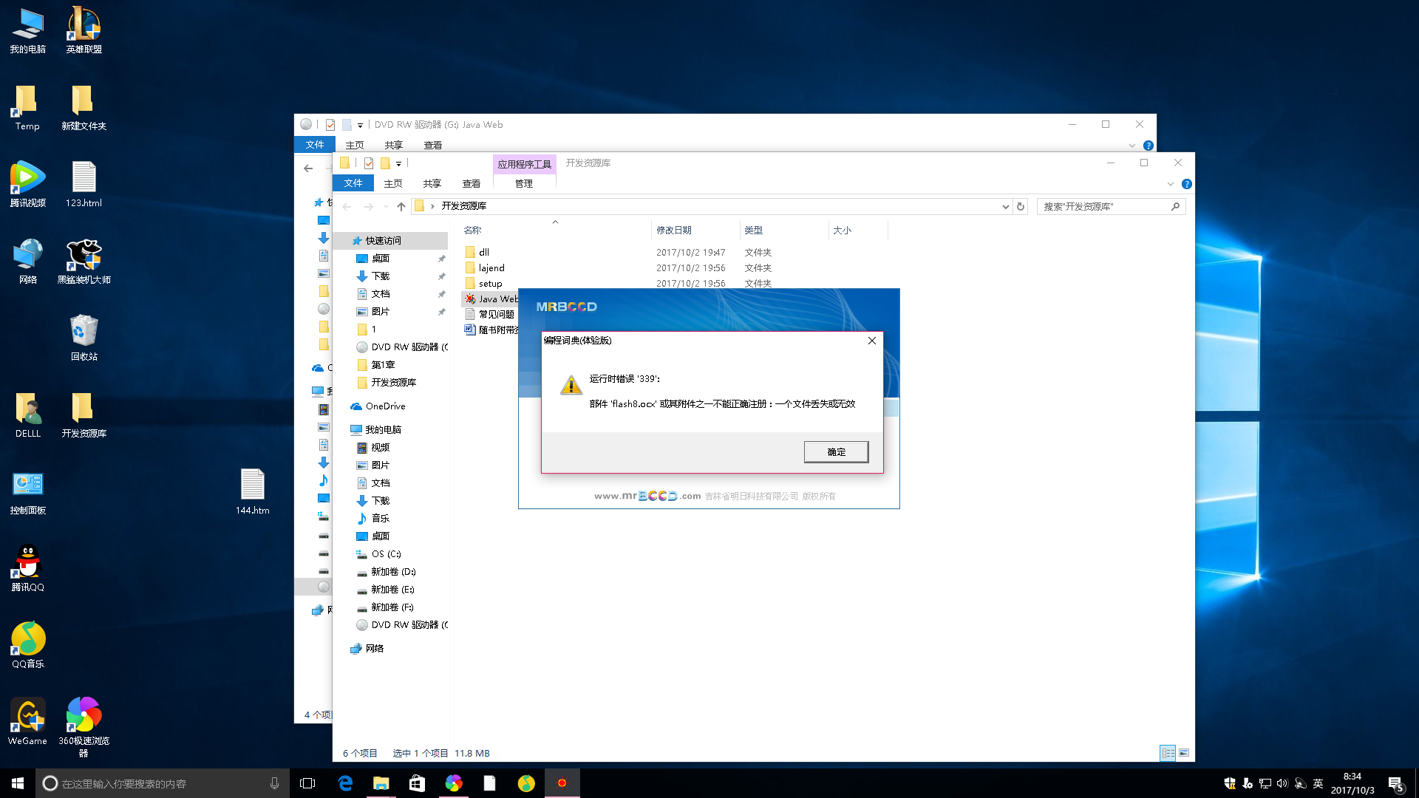The height and width of the screenshot is (798, 1419).
Task: Switch to 查看 tab in 开发资源库 window
Action: [472, 183]
